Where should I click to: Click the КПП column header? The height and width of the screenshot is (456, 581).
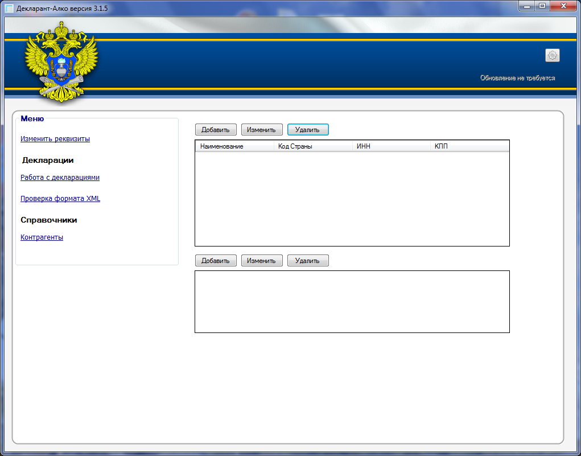tap(469, 146)
